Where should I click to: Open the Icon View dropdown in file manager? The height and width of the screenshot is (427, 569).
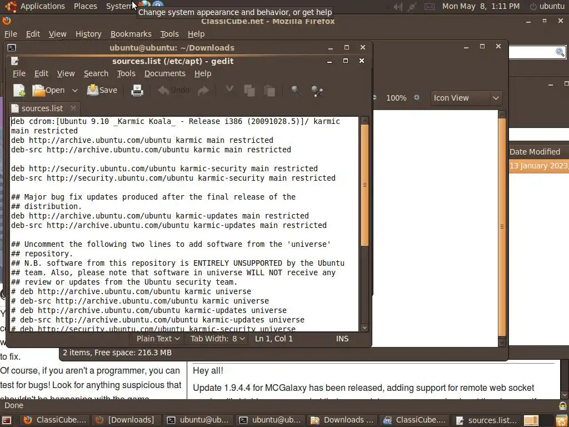(466, 98)
